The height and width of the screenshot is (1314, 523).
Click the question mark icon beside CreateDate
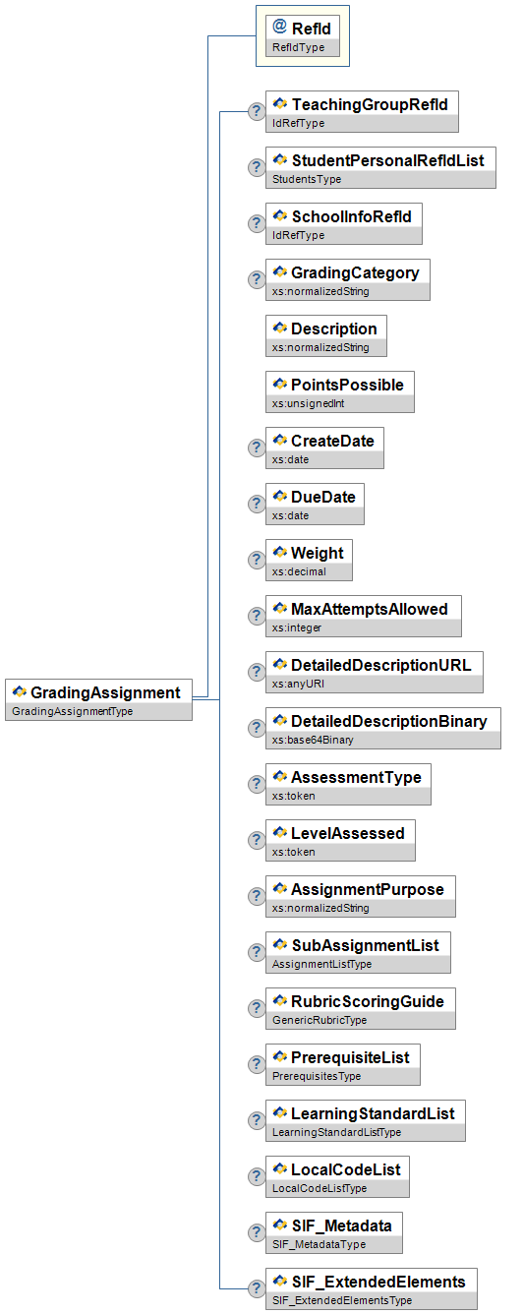[256, 448]
